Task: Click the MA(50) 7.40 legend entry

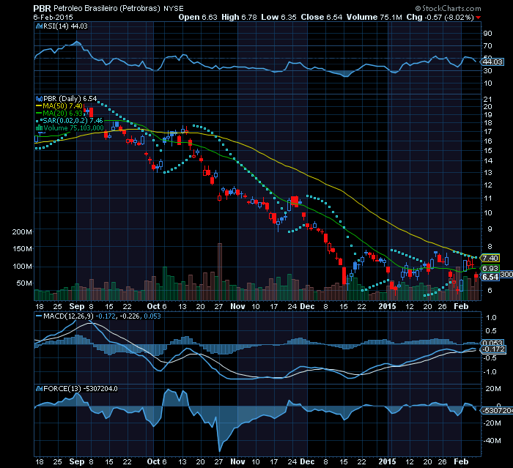Action: click(x=59, y=106)
